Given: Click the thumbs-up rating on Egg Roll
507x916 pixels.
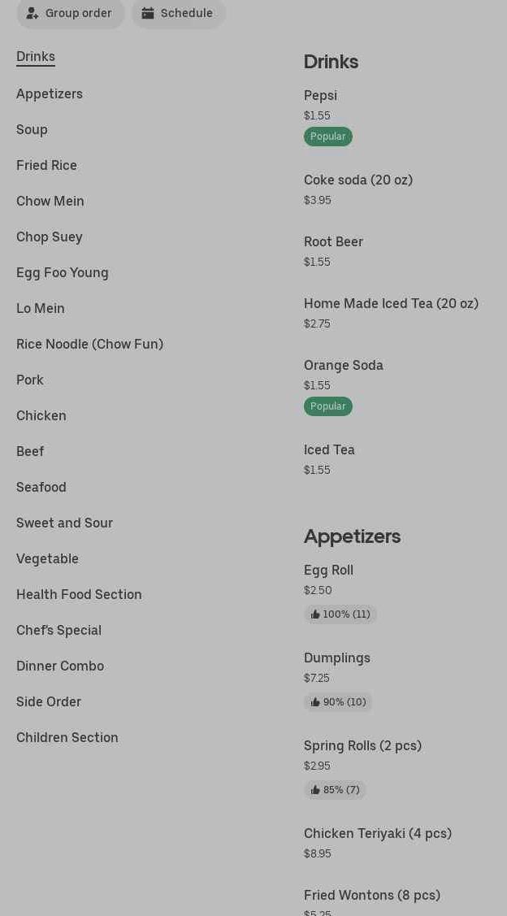Looking at the screenshot, I should [340, 614].
